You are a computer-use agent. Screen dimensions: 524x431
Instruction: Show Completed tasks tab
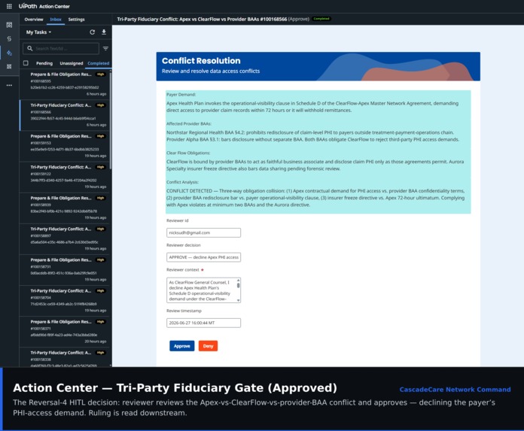[x=98, y=63]
